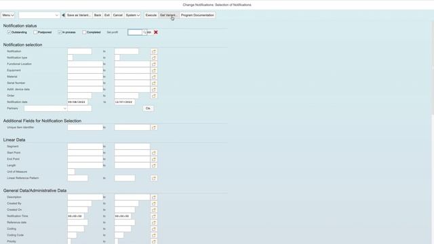Open multiple selection for Order row

pyautogui.click(x=154, y=96)
